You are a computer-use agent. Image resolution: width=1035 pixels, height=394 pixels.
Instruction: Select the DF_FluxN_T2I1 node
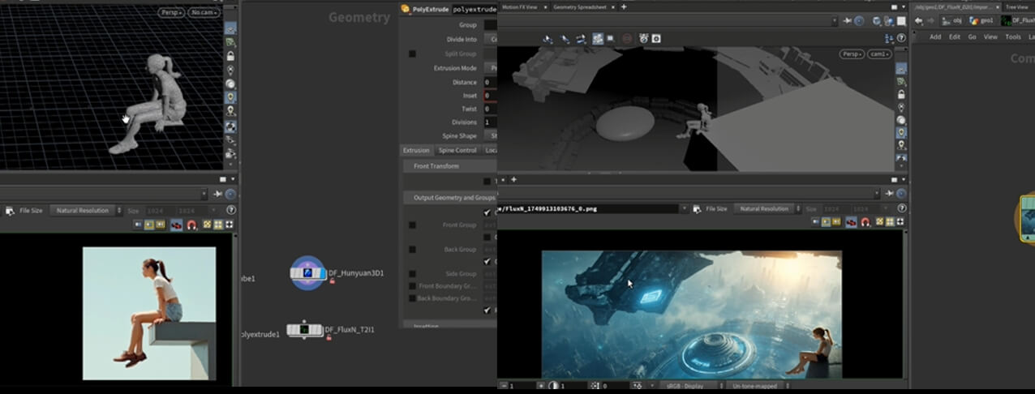(x=305, y=330)
